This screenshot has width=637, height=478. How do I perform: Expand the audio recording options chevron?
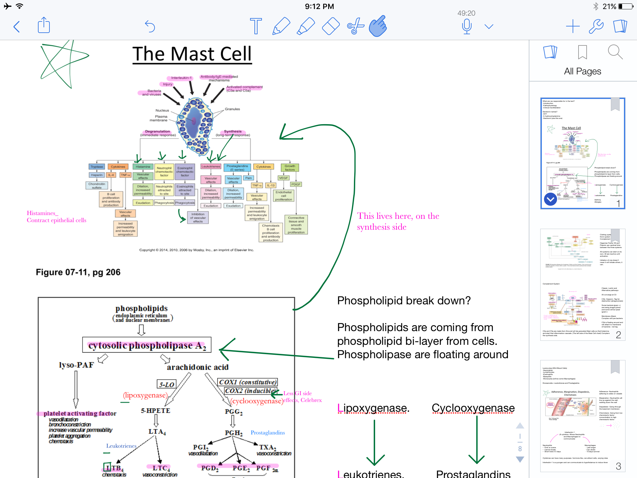[489, 27]
